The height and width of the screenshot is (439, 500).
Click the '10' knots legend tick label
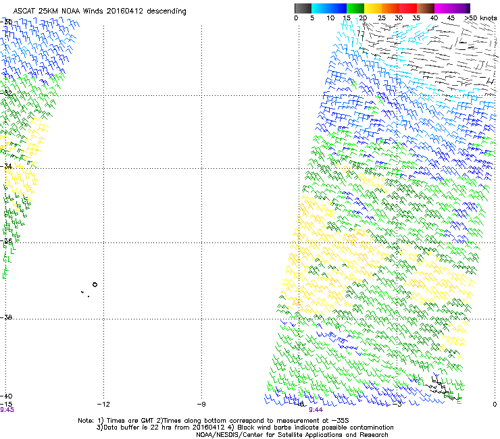tap(330, 18)
